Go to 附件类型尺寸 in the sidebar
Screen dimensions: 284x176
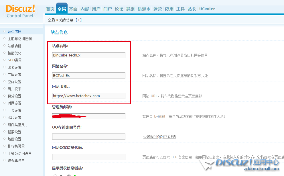point(18,125)
